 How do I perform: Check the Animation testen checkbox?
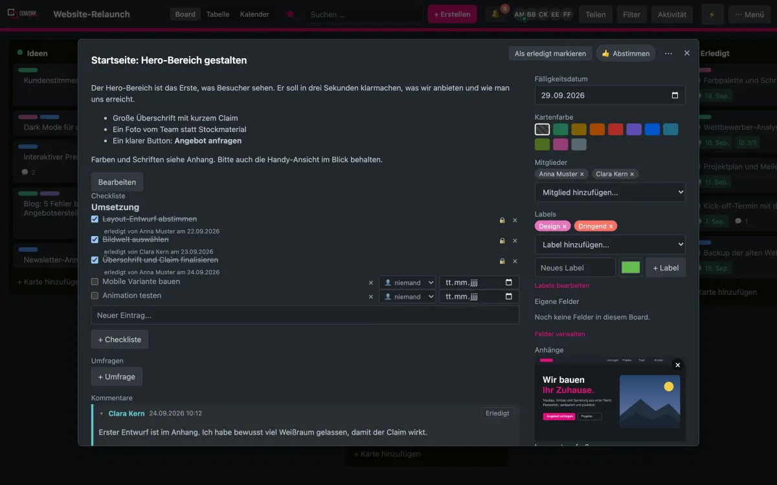(x=95, y=296)
